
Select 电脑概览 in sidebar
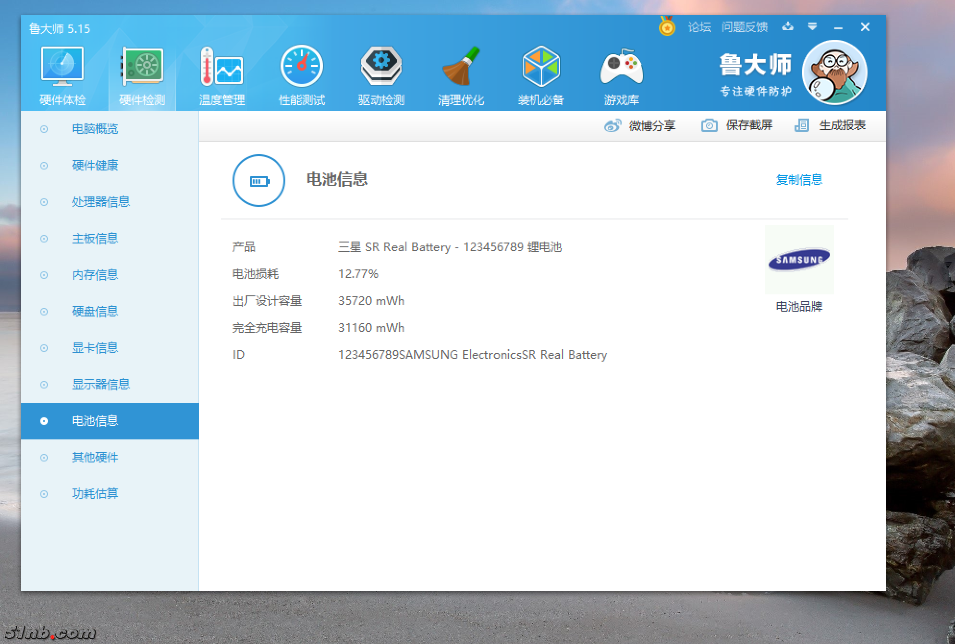pyautogui.click(x=95, y=129)
